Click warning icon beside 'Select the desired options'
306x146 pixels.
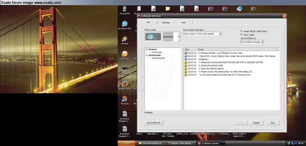186,69
